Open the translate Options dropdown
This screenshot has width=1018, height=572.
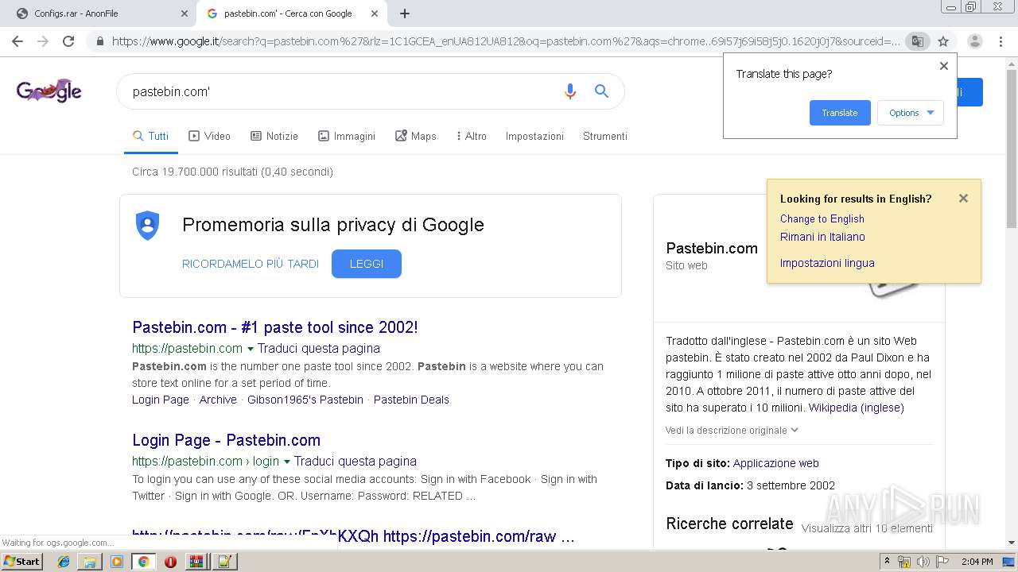(x=911, y=113)
